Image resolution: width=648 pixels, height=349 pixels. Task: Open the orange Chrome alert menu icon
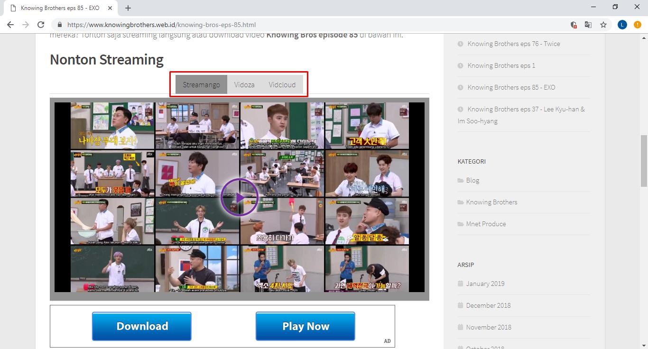[x=638, y=25]
